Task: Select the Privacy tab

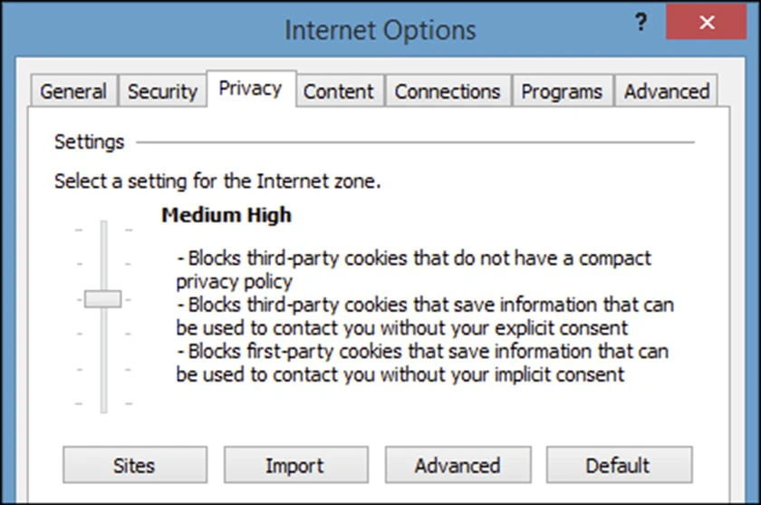Action: [251, 88]
